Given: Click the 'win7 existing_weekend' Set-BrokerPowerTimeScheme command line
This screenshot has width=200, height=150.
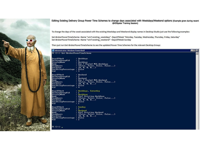Looking at the screenshot, I should (x=91, y=40).
